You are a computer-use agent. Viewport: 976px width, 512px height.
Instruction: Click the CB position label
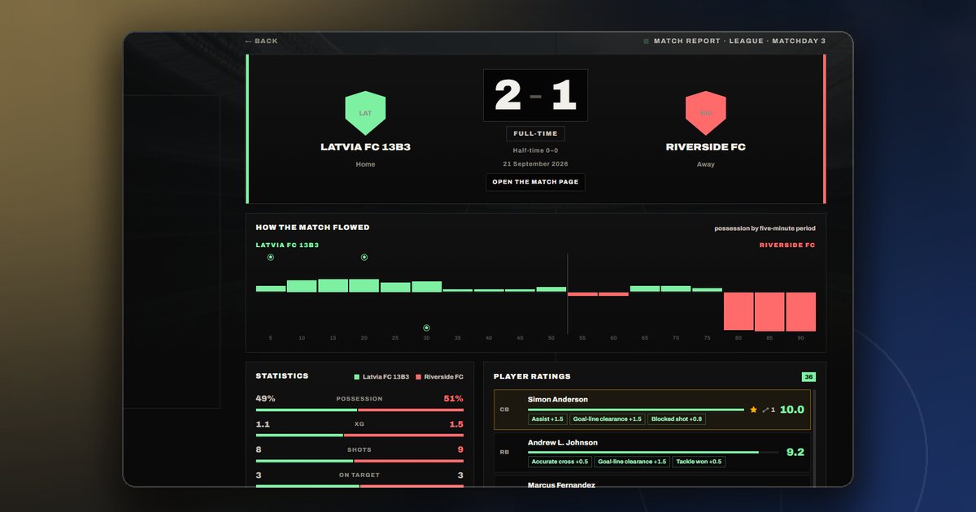tap(504, 410)
